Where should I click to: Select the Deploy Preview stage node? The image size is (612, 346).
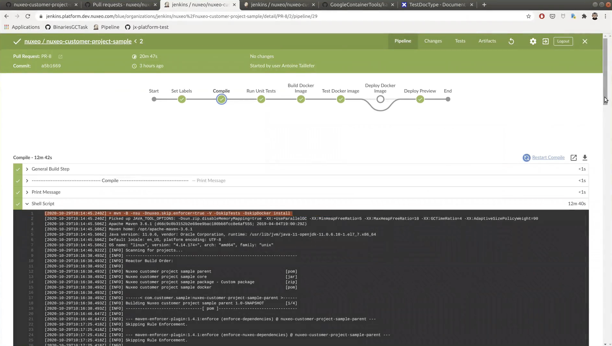[420, 99]
